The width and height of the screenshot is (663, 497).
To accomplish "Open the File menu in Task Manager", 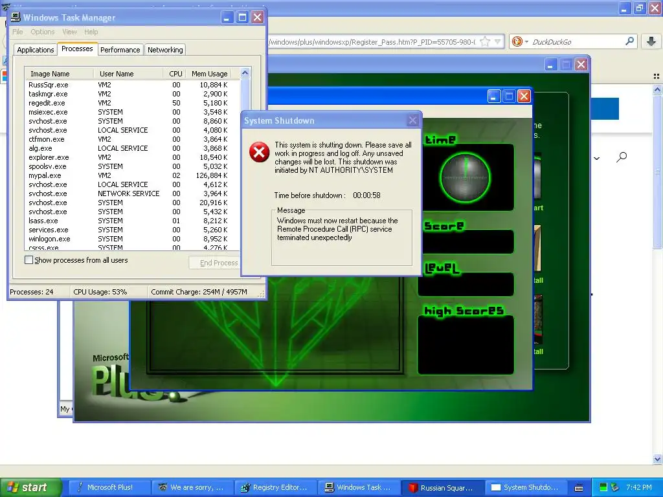I will pos(17,32).
